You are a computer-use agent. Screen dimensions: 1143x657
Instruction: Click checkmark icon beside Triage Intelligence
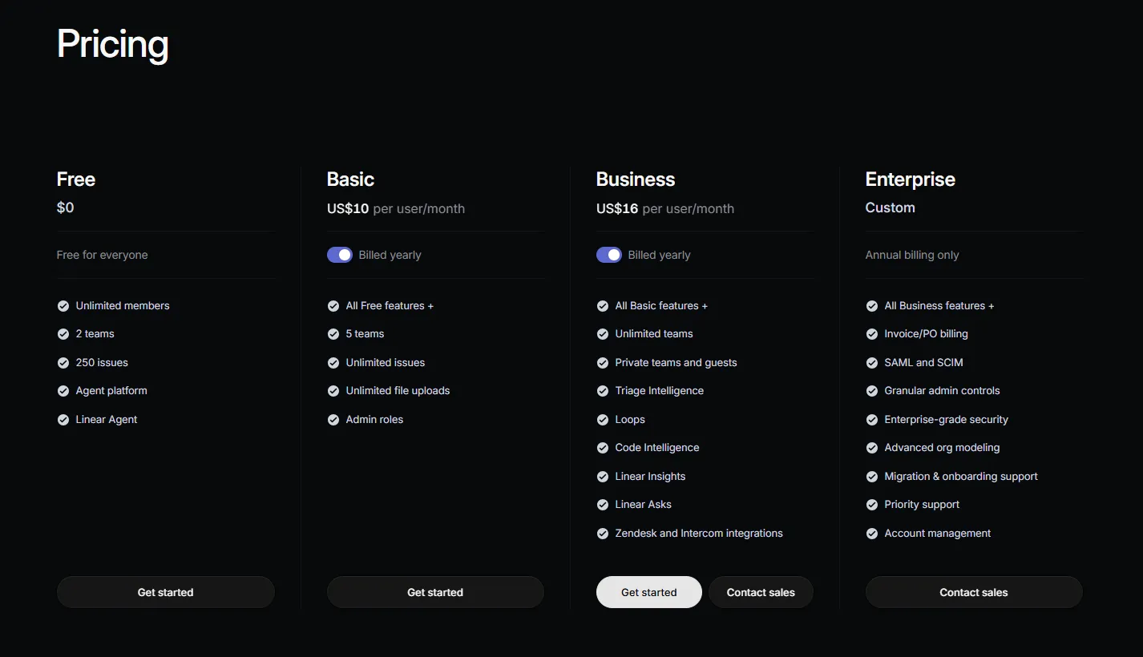click(x=603, y=391)
